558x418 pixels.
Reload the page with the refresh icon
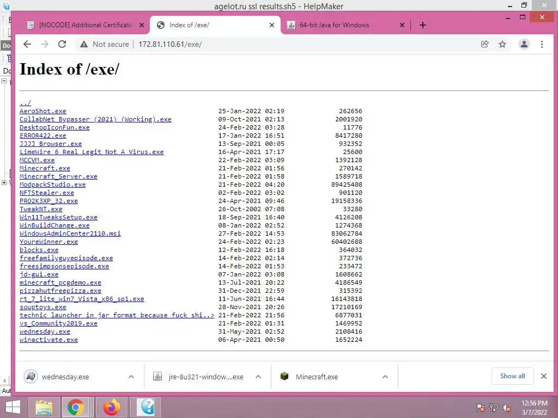click(62, 44)
